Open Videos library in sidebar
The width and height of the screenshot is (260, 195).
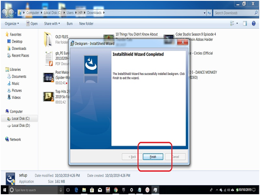pyautogui.click(x=14, y=97)
